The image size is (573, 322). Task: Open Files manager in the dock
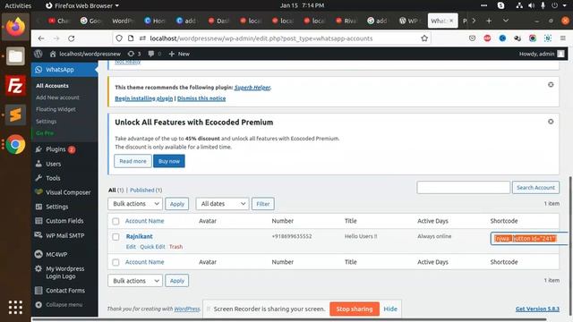(15, 56)
